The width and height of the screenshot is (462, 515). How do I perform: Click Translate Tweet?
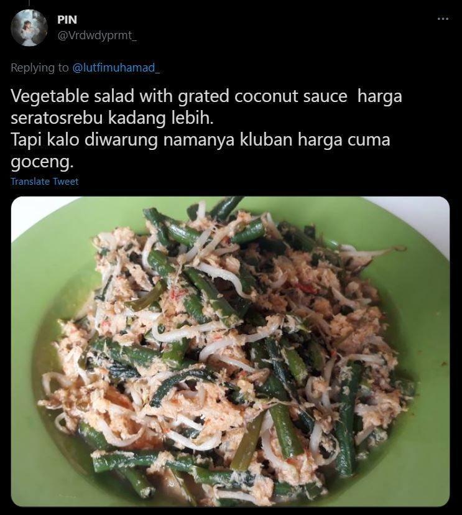[45, 181]
